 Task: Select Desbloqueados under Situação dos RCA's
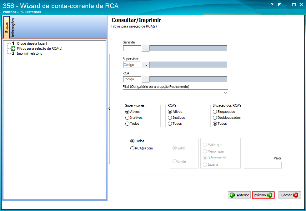[227, 118]
